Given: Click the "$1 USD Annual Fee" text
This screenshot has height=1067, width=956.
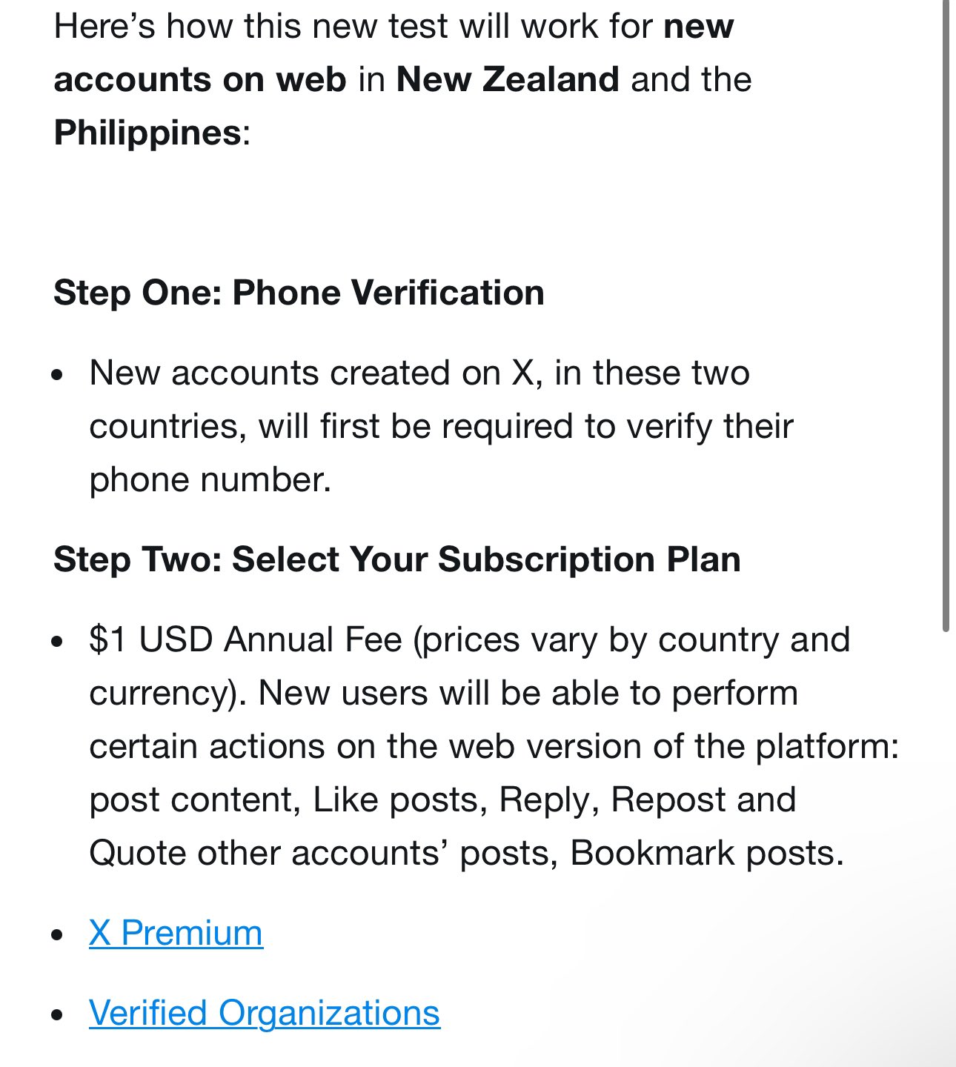Looking at the screenshot, I should coord(245,639).
